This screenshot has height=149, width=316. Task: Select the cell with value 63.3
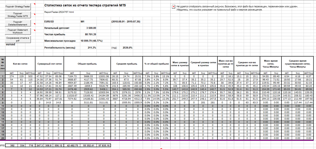tap(255, 102)
